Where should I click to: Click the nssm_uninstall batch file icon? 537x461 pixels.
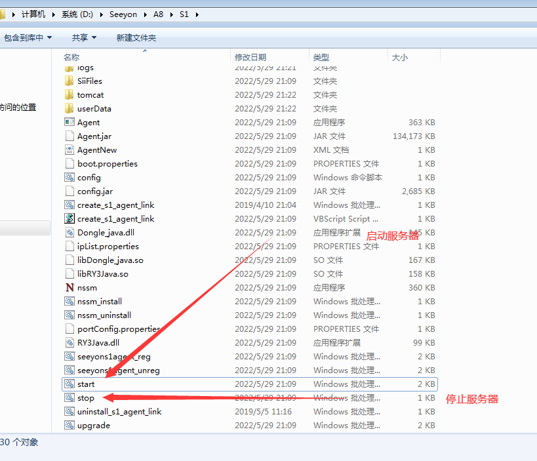(70, 315)
